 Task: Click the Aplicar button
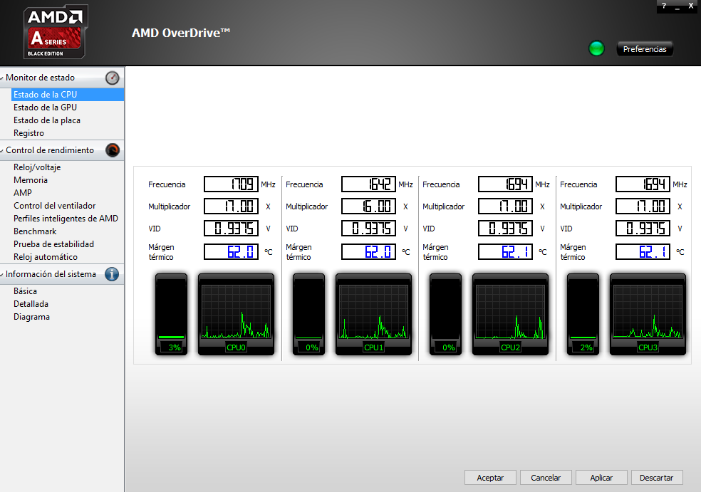tap(601, 478)
